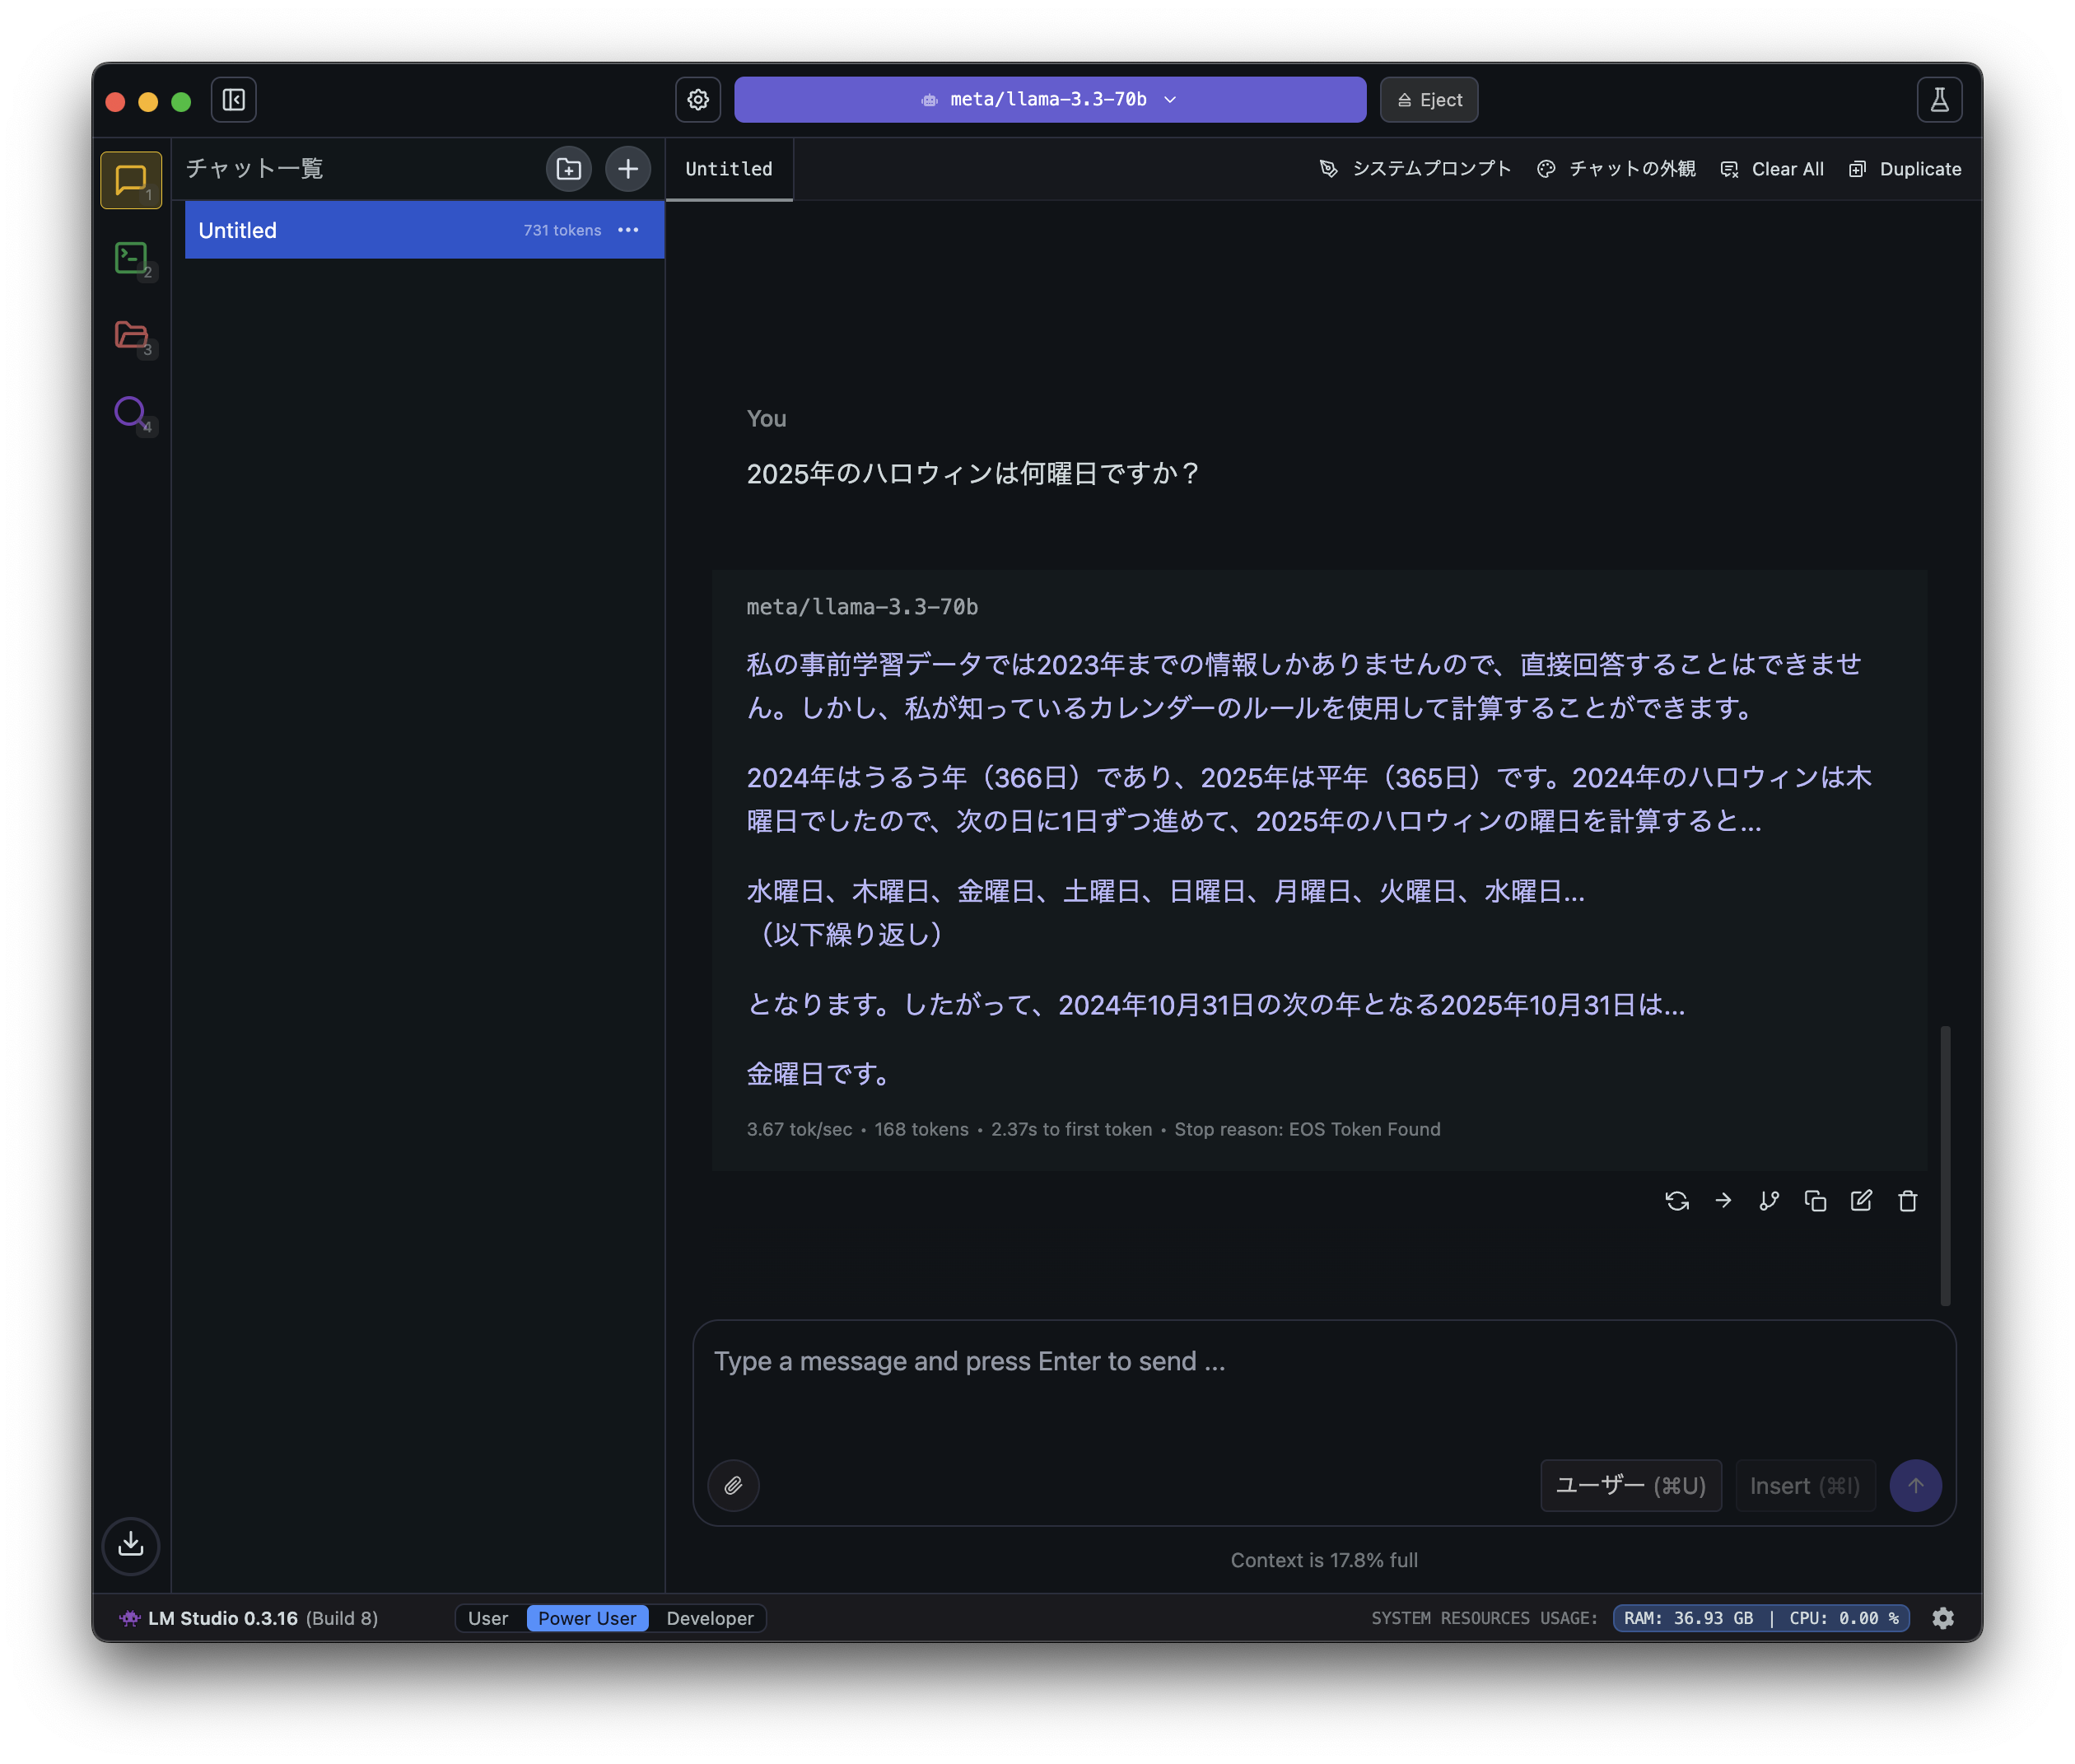Attach a file with the paperclip icon
Image resolution: width=2075 pixels, height=1764 pixels.
pyautogui.click(x=733, y=1486)
